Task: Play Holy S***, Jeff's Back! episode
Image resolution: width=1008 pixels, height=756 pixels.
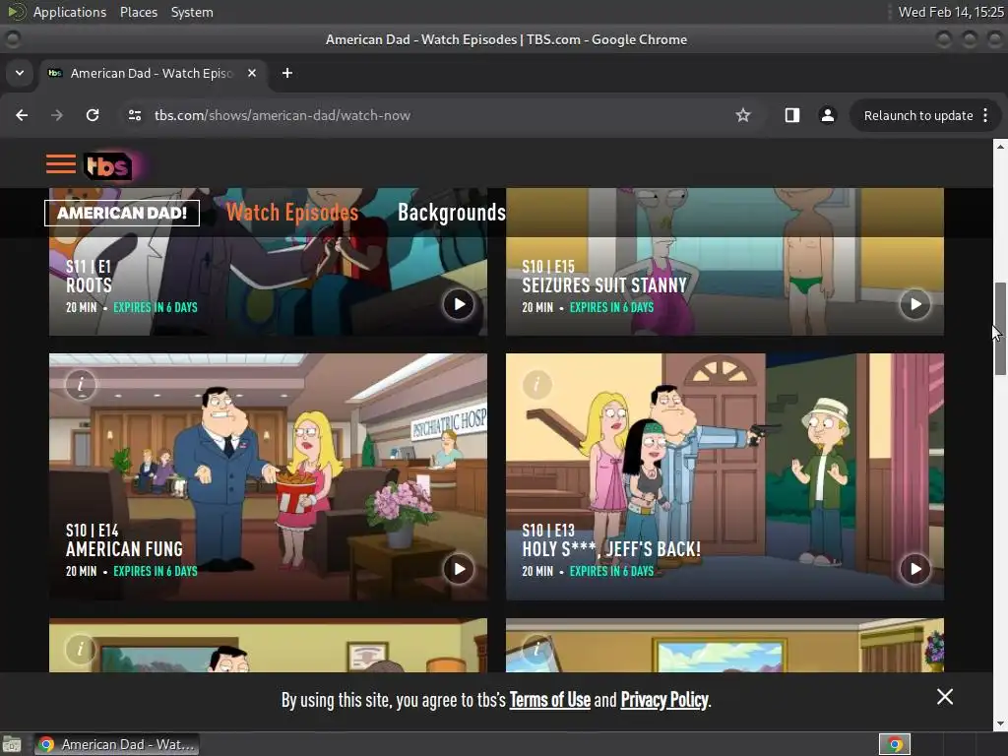Action: coord(914,569)
